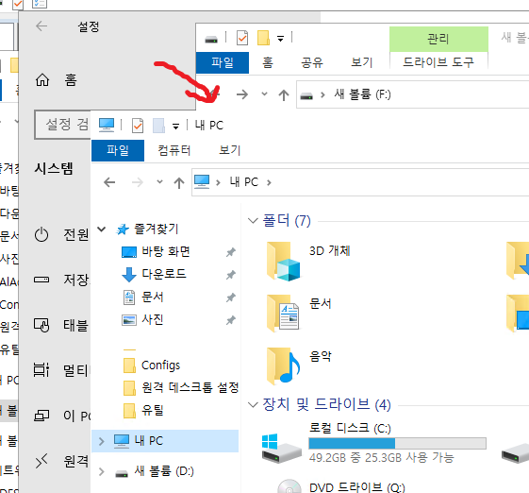529x493 pixels.
Task: Open 로컬 디스크 (C:) drive
Action: click(374, 443)
